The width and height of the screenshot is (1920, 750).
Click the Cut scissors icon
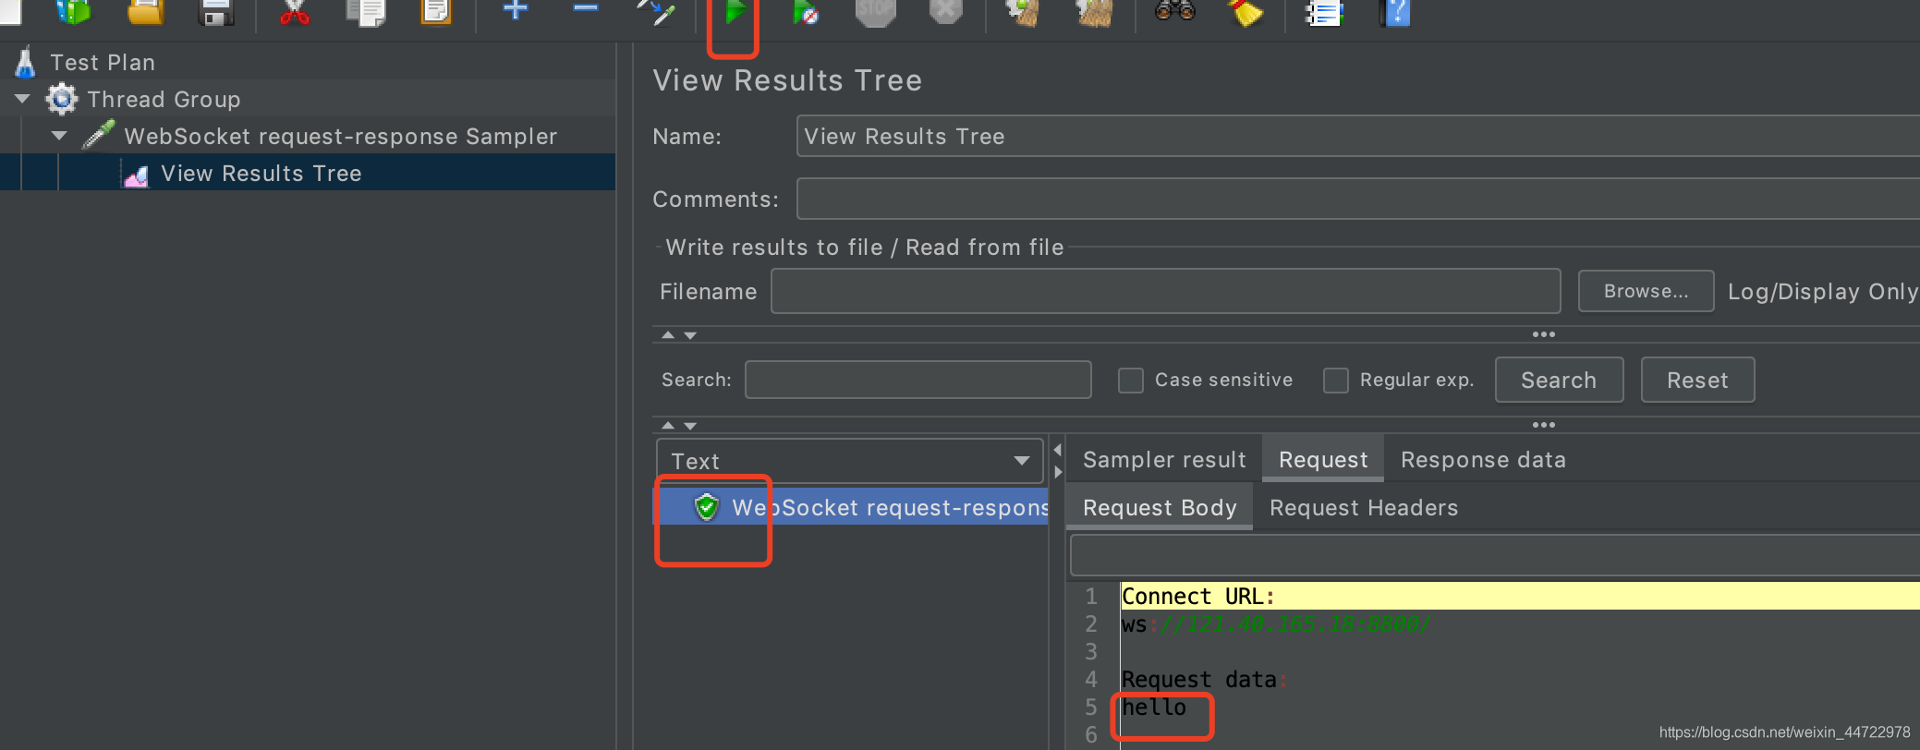[x=294, y=11]
